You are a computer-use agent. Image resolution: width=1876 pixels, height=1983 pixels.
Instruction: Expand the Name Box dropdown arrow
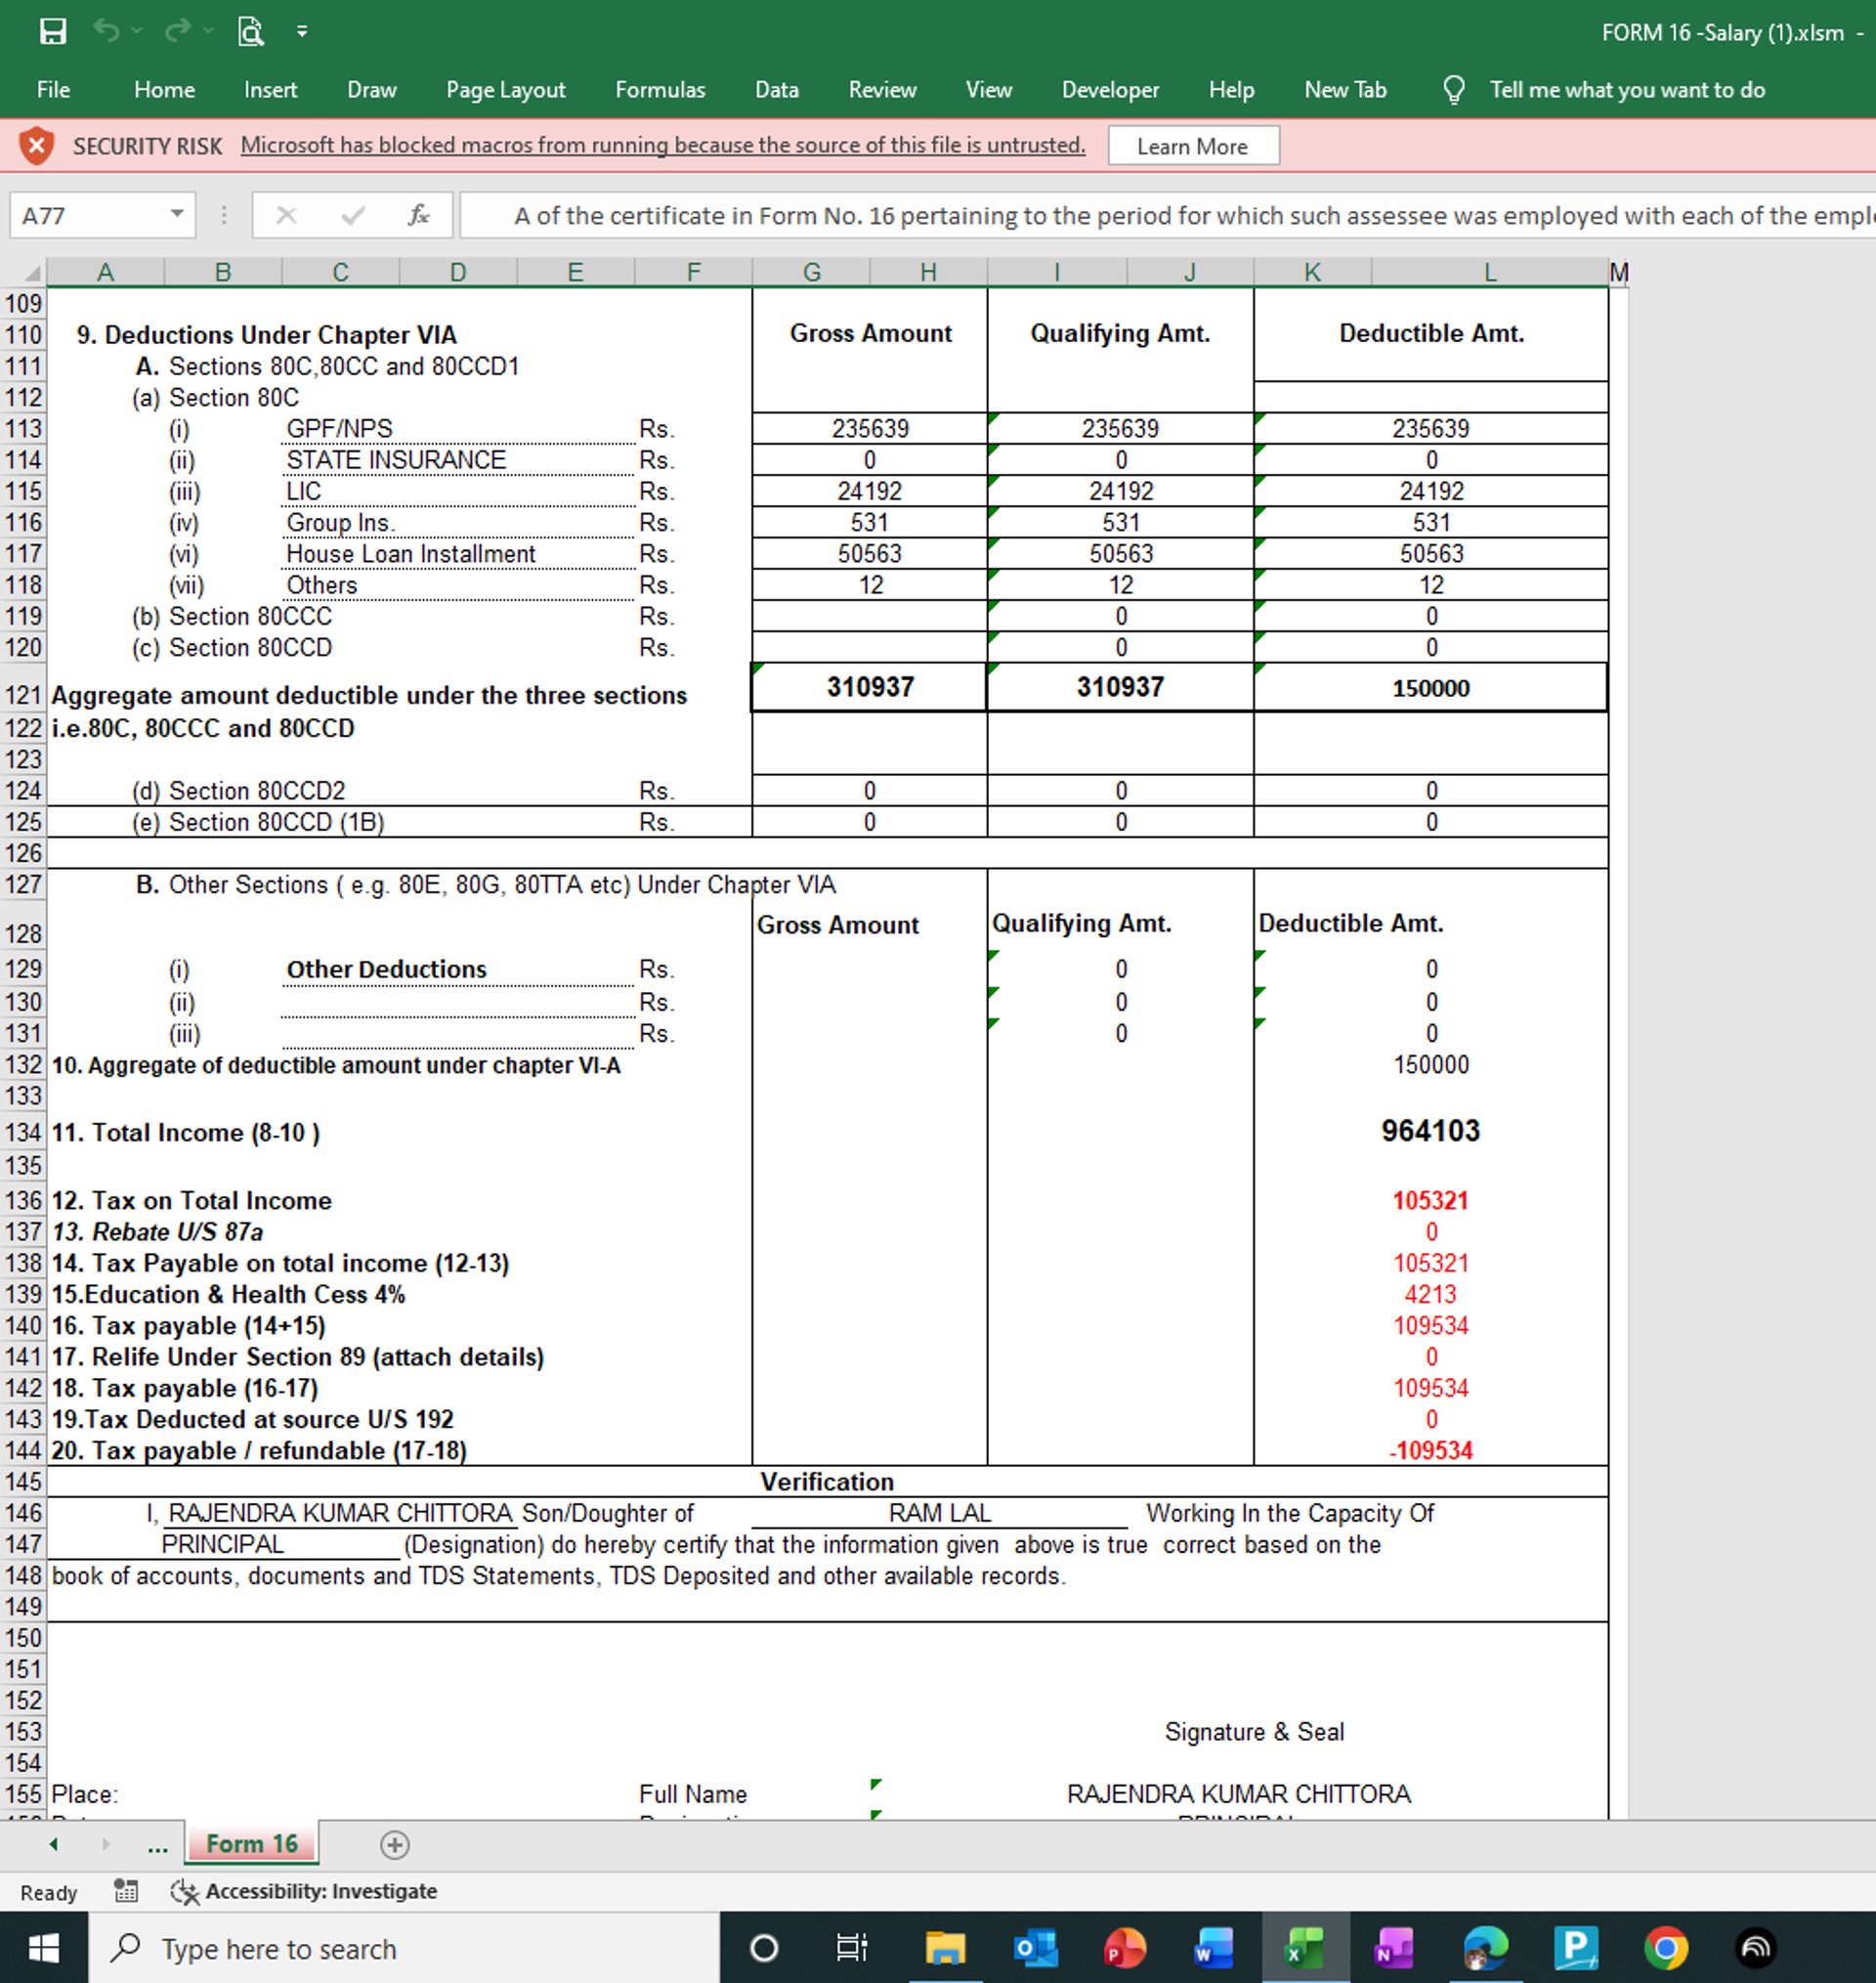[176, 214]
